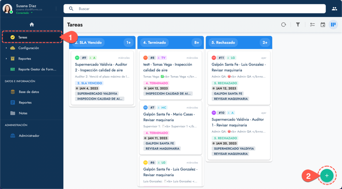Click the green plus button to add a task
Screen dimensions: 342x189
pyautogui.click(x=327, y=176)
